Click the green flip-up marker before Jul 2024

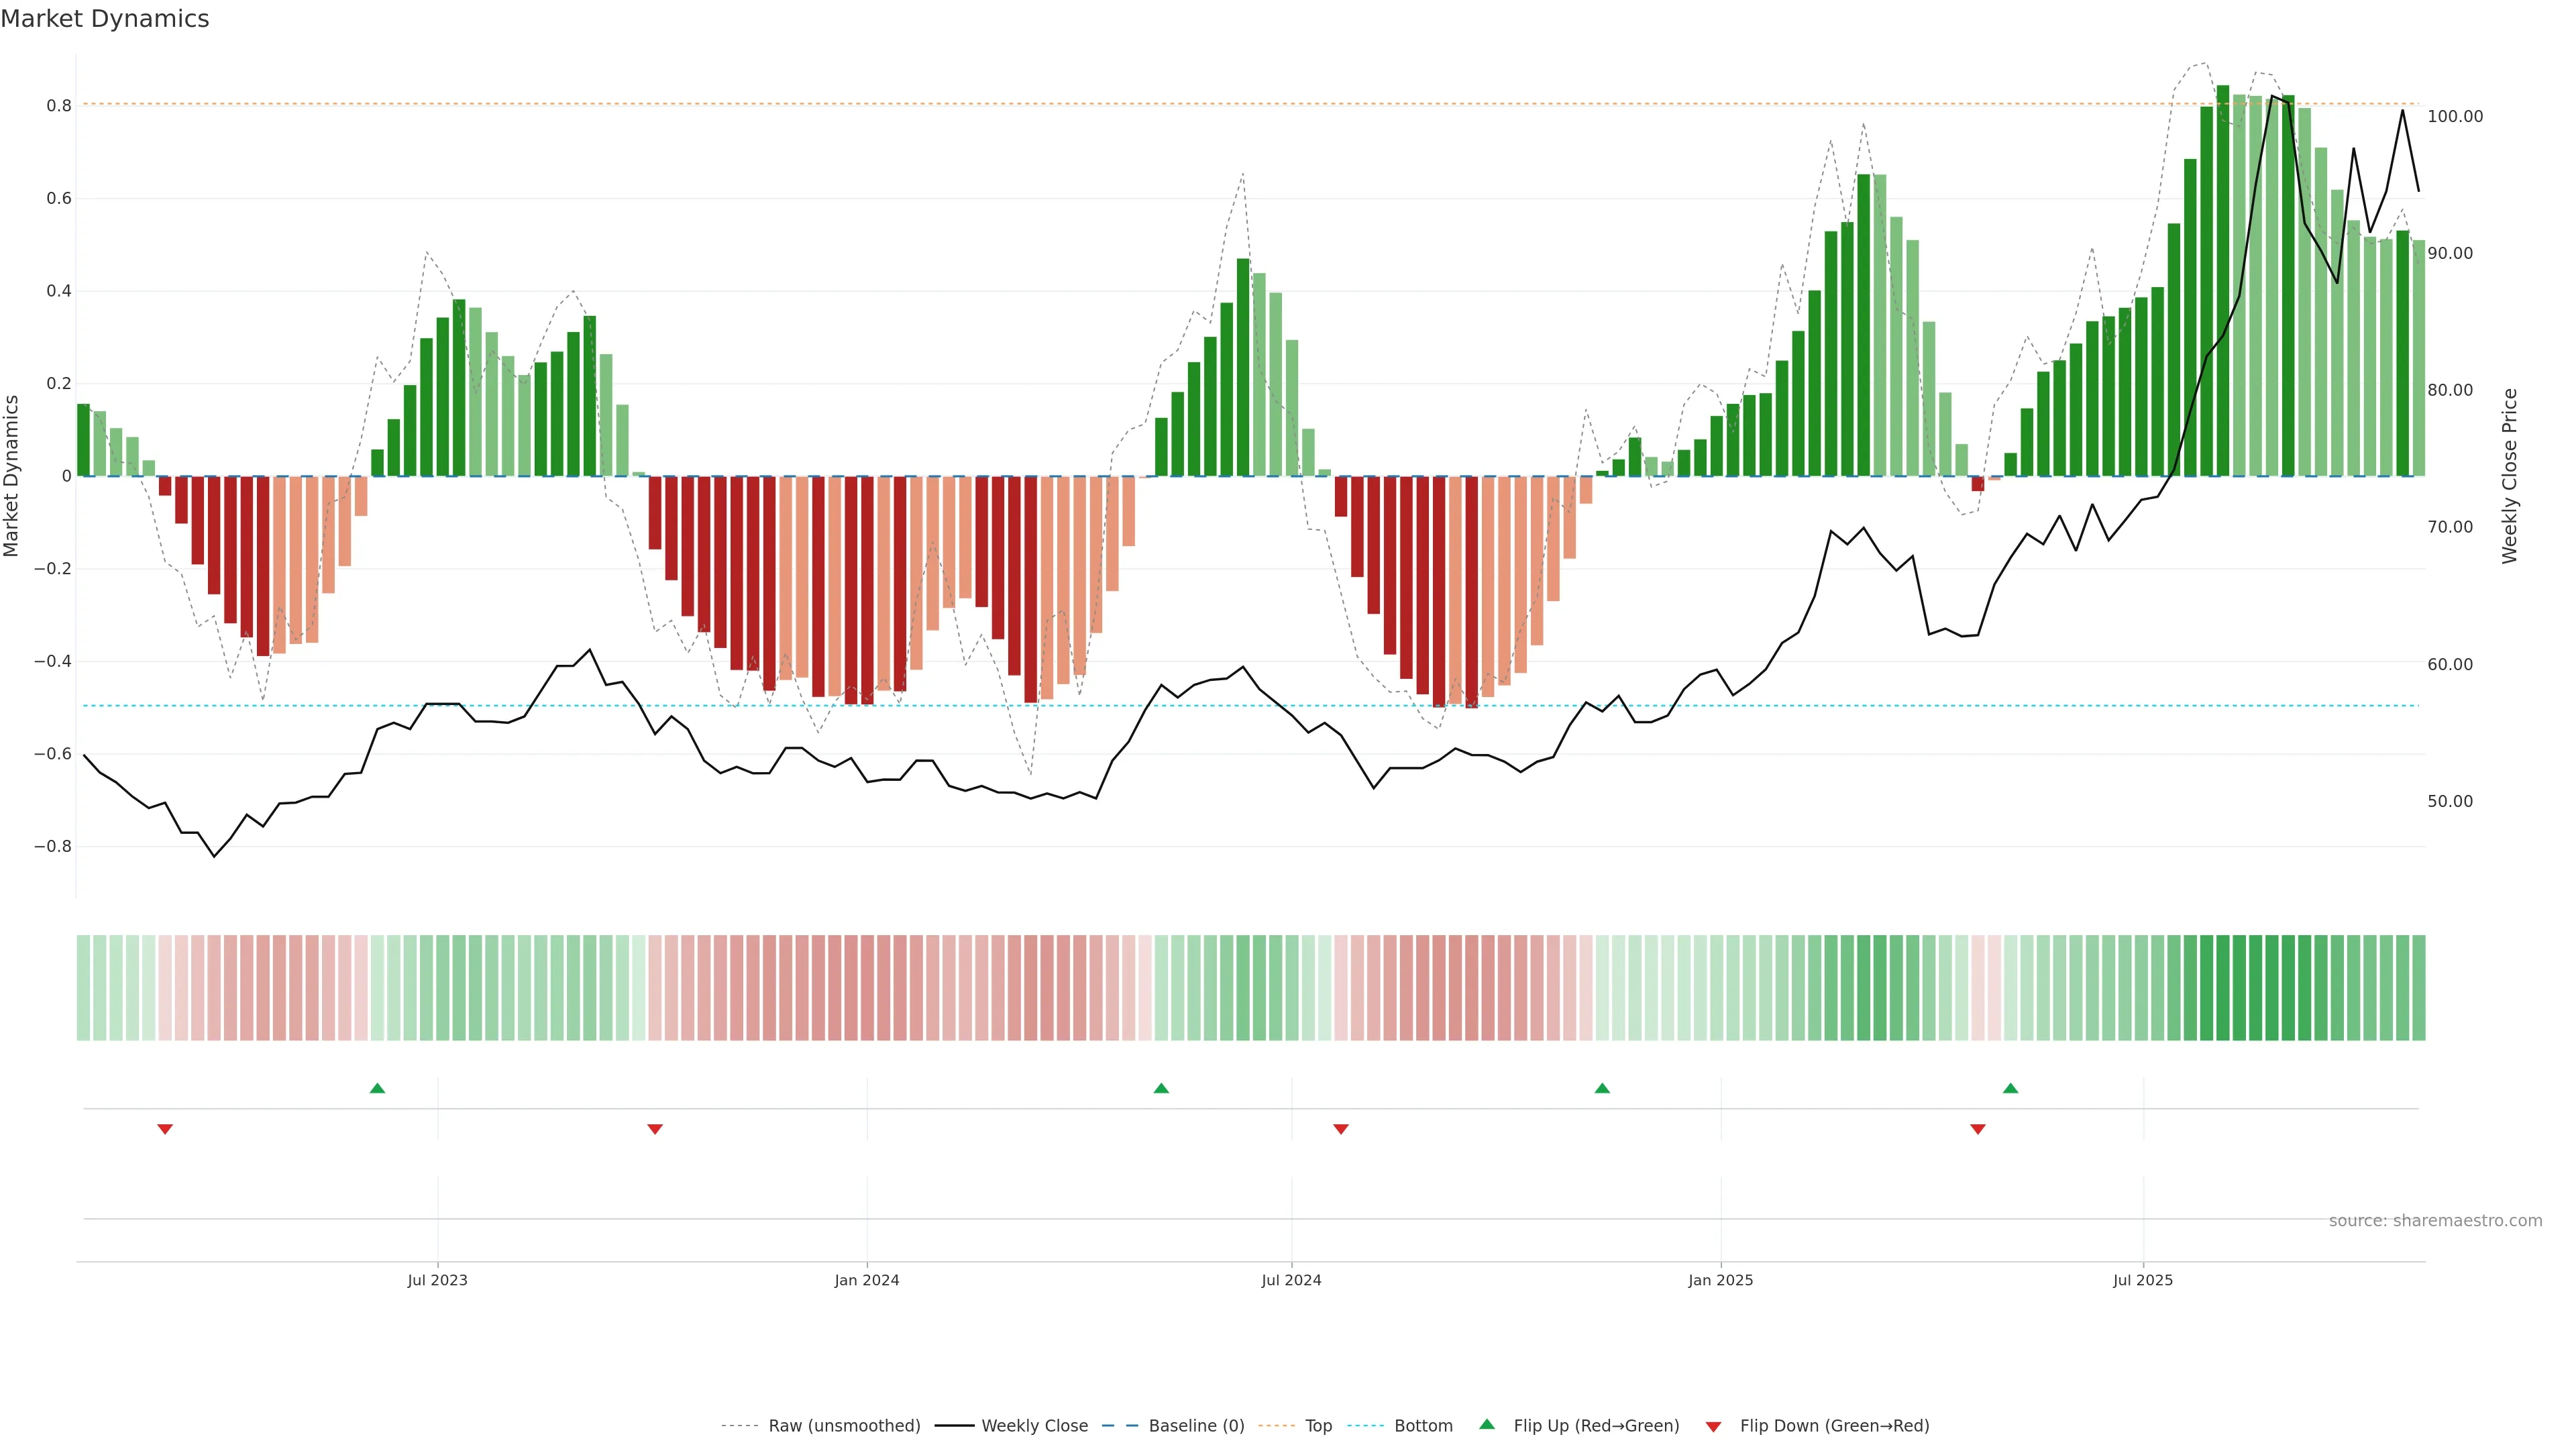[x=1161, y=1088]
